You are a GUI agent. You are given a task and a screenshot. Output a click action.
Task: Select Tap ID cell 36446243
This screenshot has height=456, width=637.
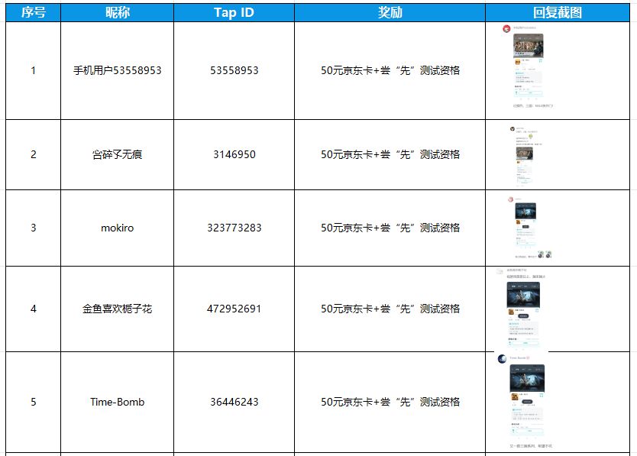click(234, 402)
